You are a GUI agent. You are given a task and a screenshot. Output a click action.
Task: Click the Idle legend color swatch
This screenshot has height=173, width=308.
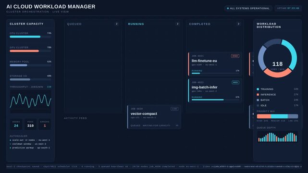click(x=258, y=105)
